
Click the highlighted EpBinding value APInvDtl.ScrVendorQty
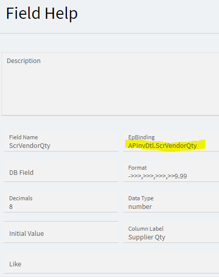pos(162,146)
